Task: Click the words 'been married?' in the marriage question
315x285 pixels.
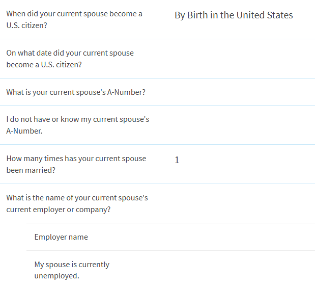Action: (x=31, y=170)
